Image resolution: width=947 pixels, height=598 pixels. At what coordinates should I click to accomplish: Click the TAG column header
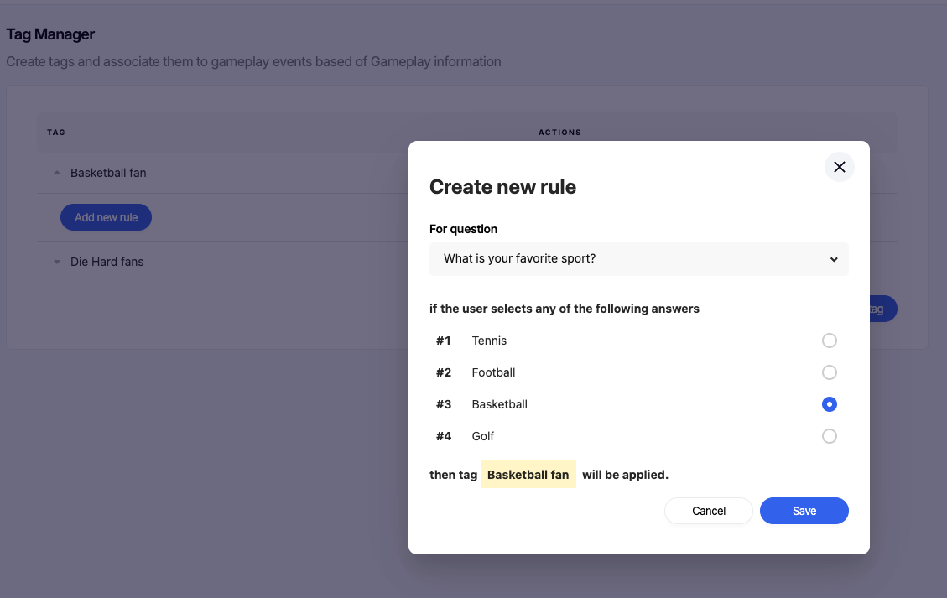click(56, 133)
